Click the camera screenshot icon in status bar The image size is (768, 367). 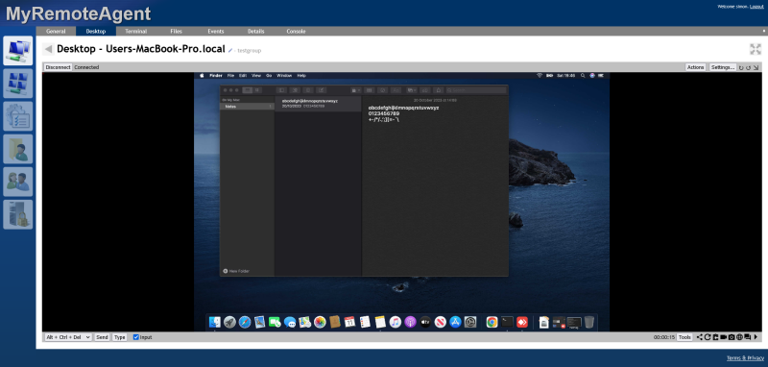tap(732, 337)
